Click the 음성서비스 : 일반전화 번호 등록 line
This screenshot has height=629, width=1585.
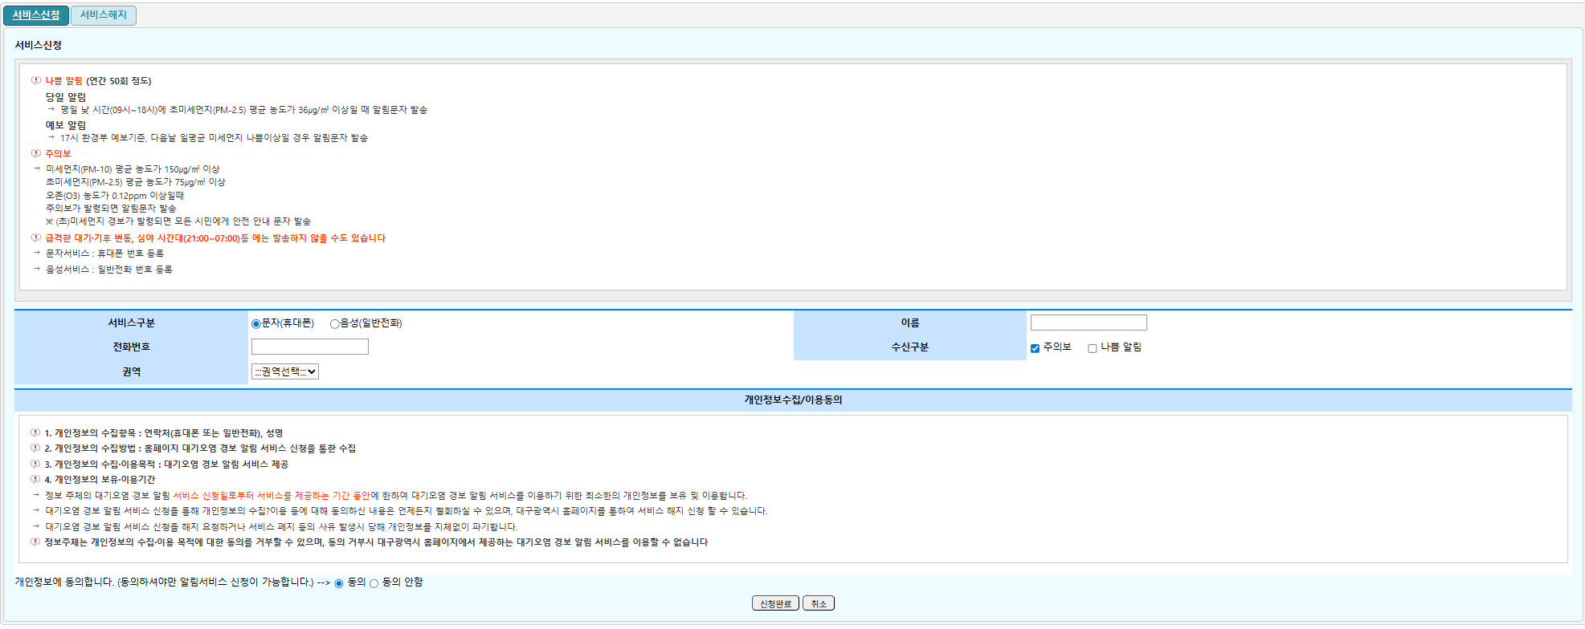(109, 270)
